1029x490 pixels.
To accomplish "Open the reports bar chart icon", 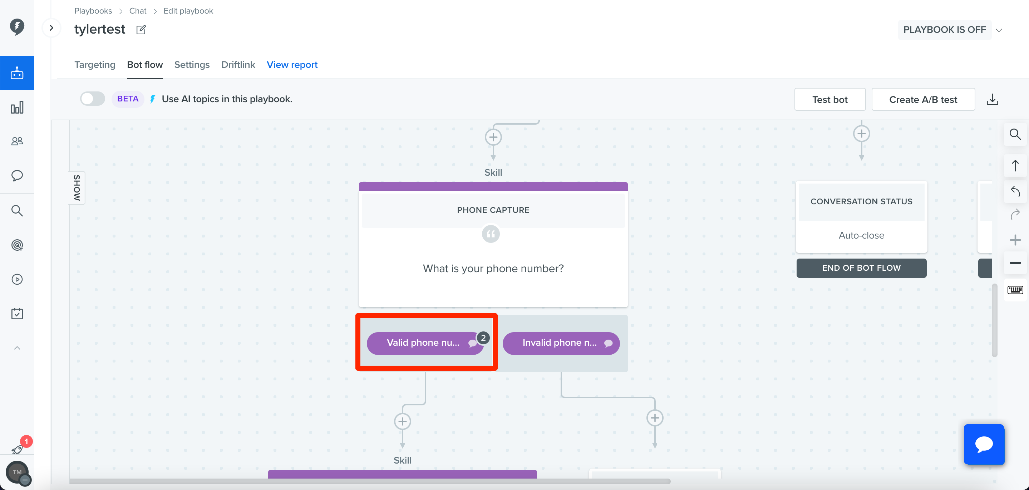I will tap(17, 107).
